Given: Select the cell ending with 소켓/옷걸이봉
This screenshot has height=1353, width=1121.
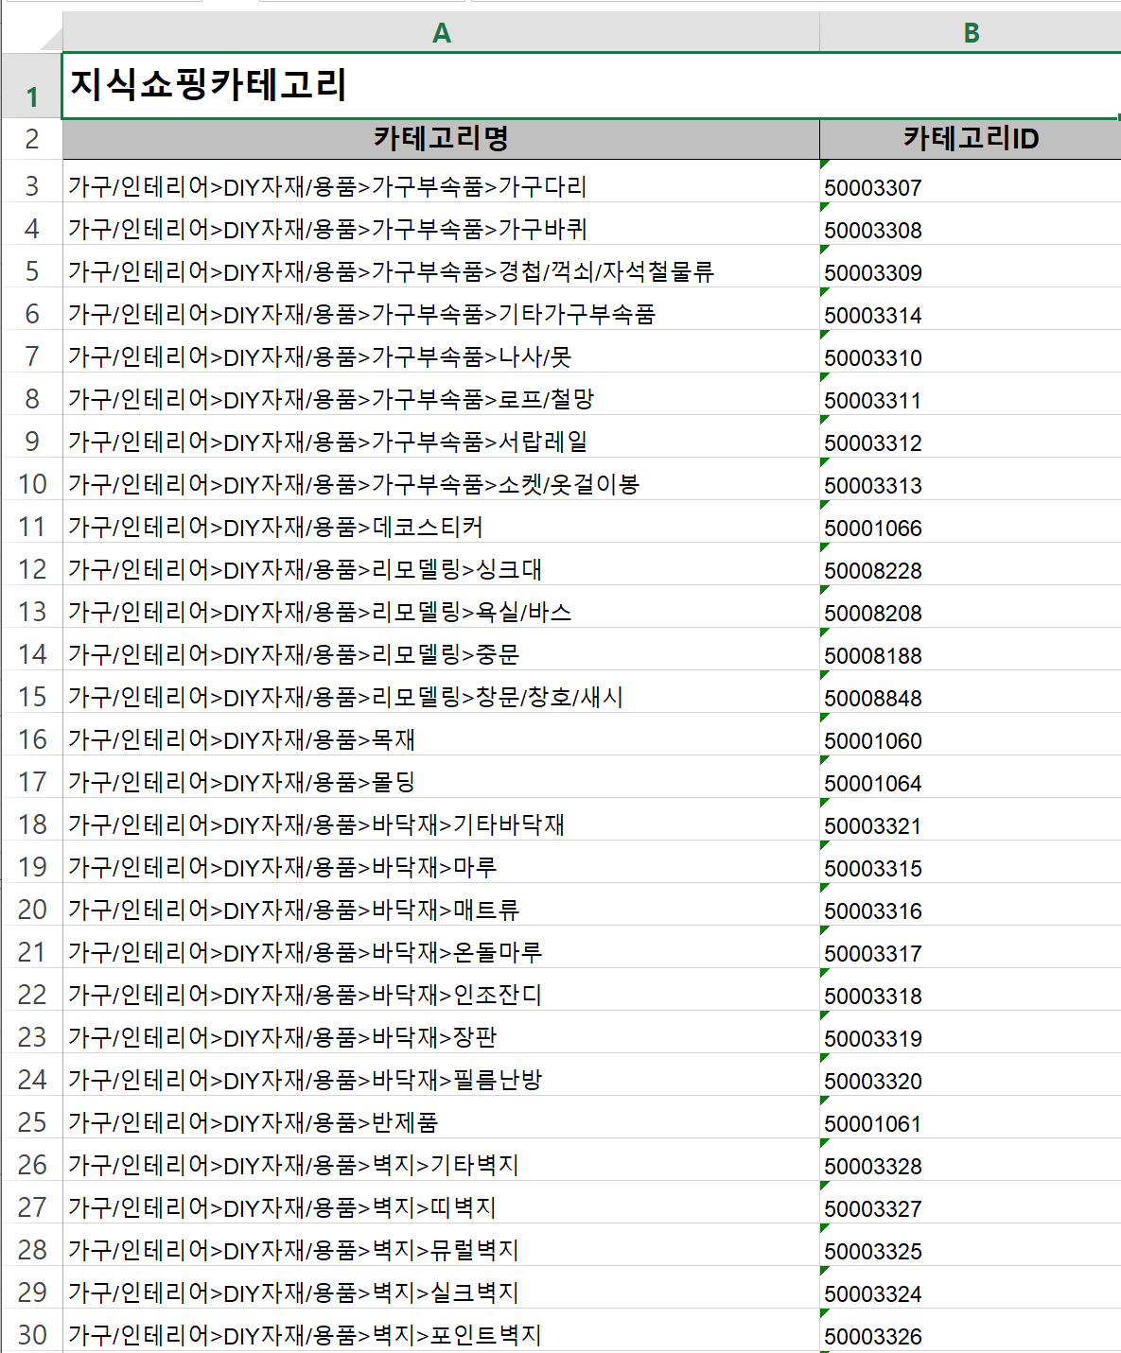Looking at the screenshot, I should pos(441,479).
